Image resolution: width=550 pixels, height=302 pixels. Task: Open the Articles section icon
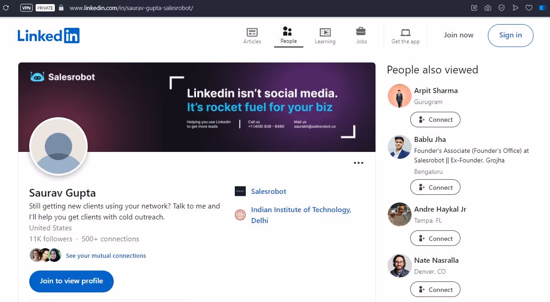point(252,32)
